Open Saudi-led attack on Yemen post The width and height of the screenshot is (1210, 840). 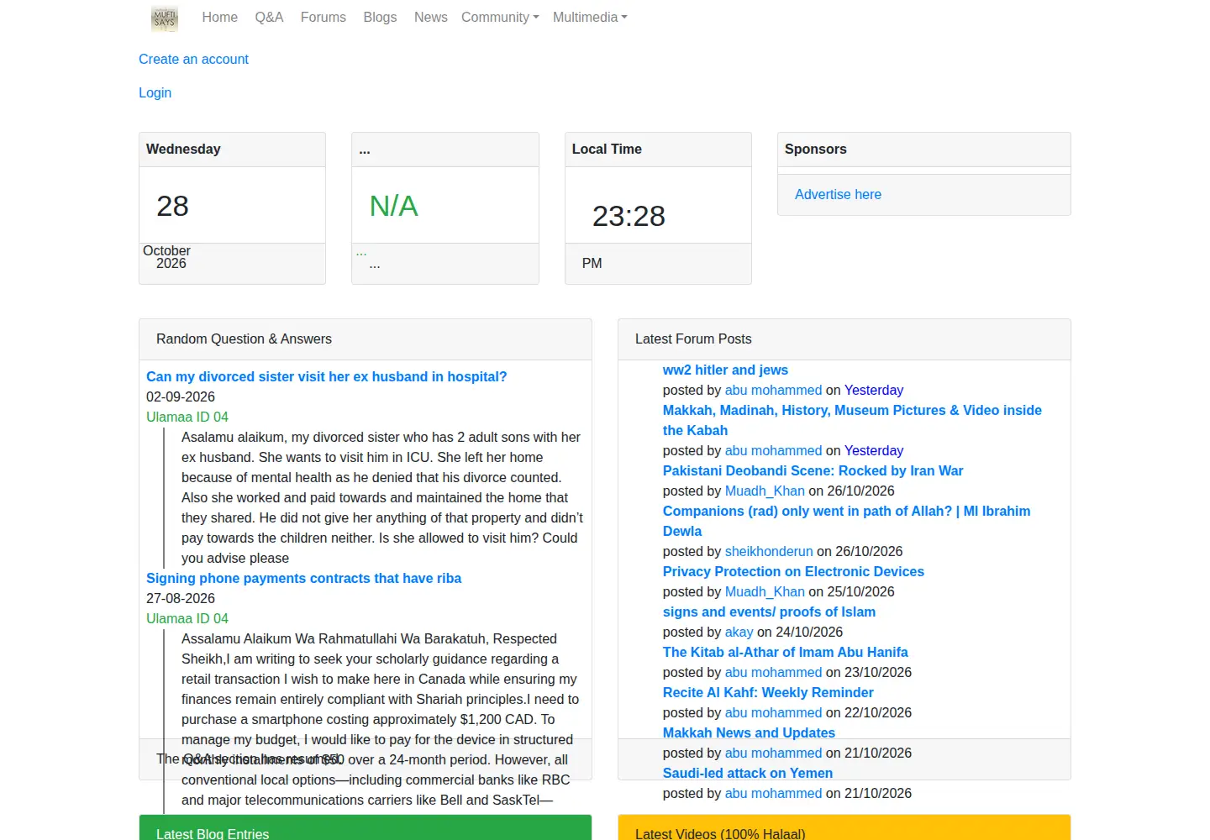748,773
